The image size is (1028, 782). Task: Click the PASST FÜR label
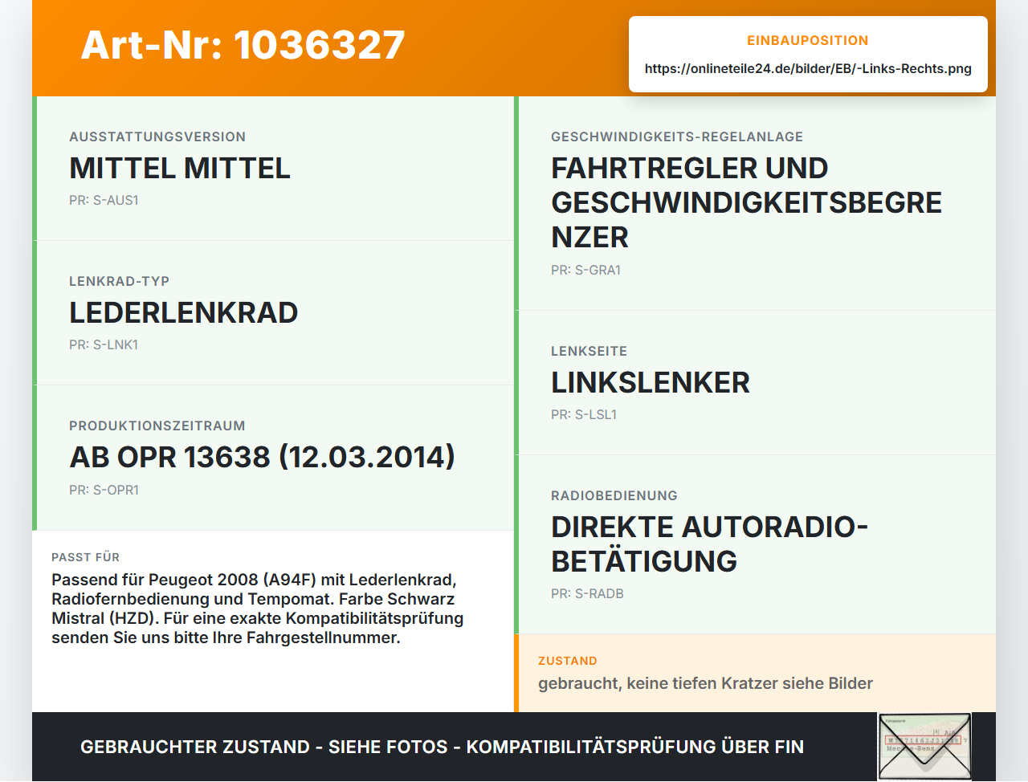tap(85, 557)
